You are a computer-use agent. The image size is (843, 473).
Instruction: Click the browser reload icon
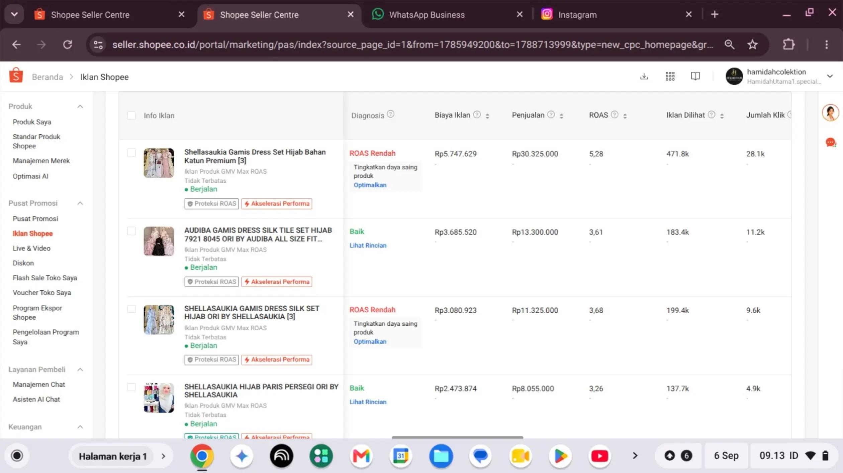click(x=68, y=44)
